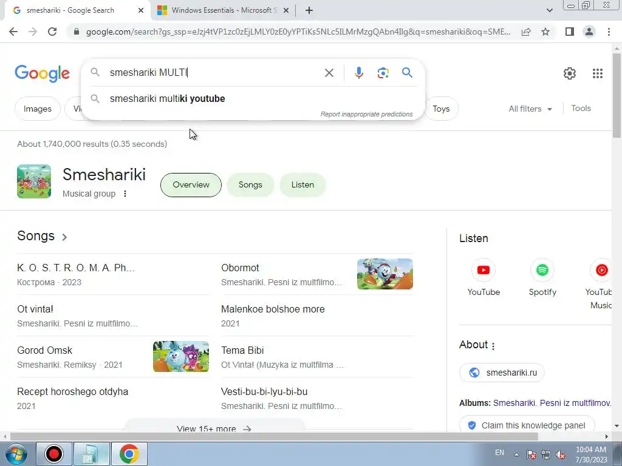Reload the current page
Viewport: 622px width, 466px height.
(x=52, y=32)
